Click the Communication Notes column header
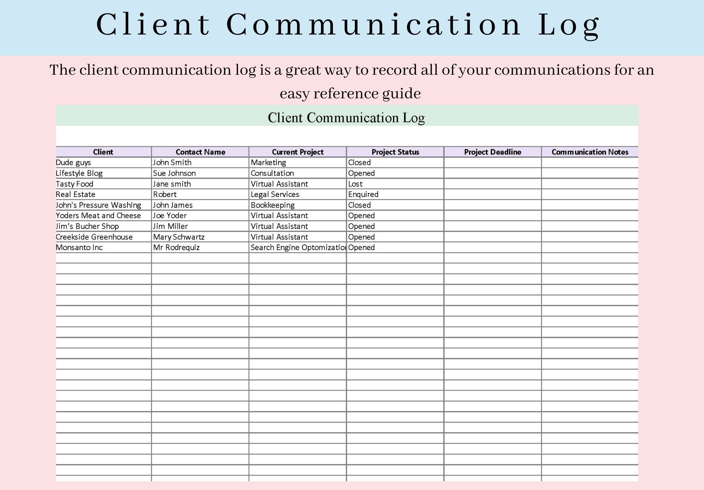This screenshot has height=490, width=704. click(589, 151)
